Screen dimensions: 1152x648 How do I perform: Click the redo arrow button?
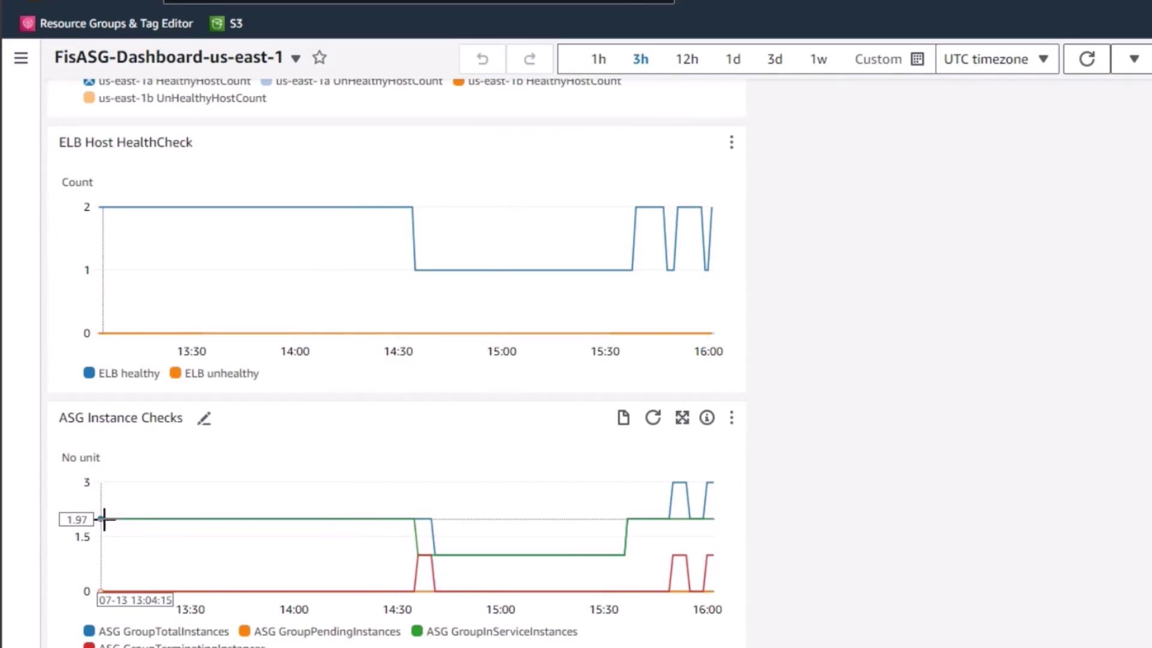click(x=529, y=59)
